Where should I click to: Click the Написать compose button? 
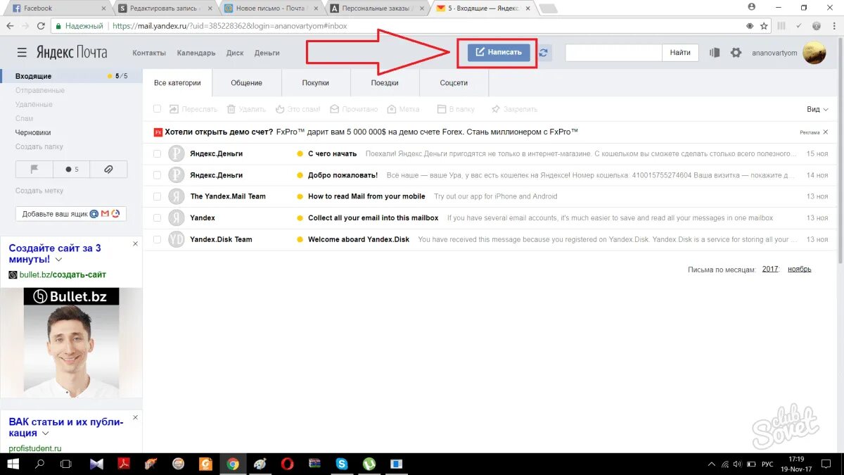coord(499,52)
